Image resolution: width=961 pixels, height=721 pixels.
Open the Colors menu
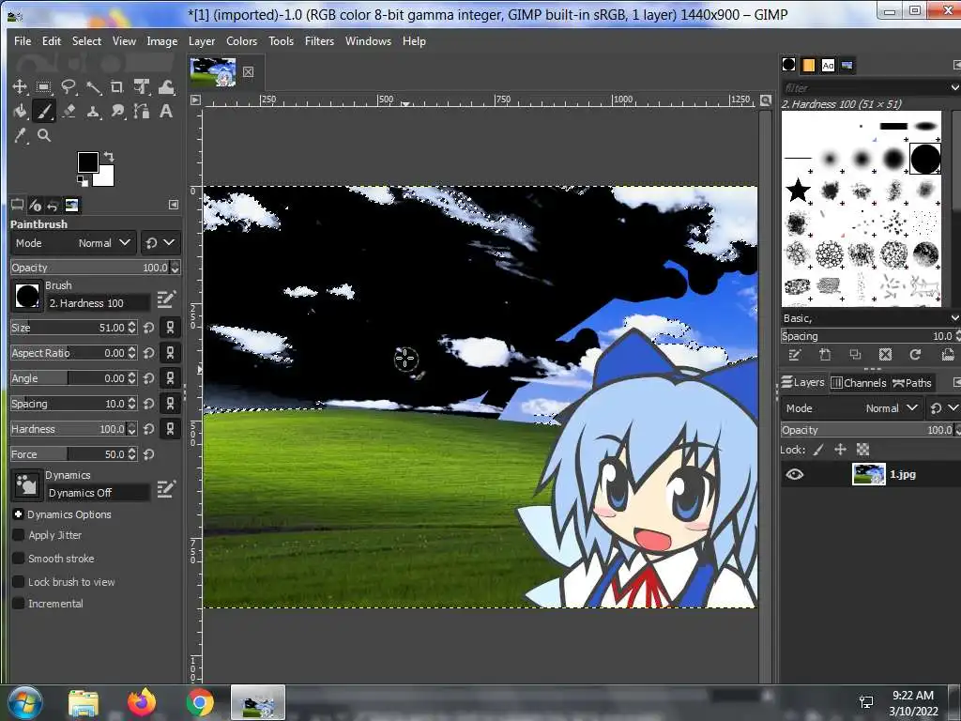tap(241, 41)
